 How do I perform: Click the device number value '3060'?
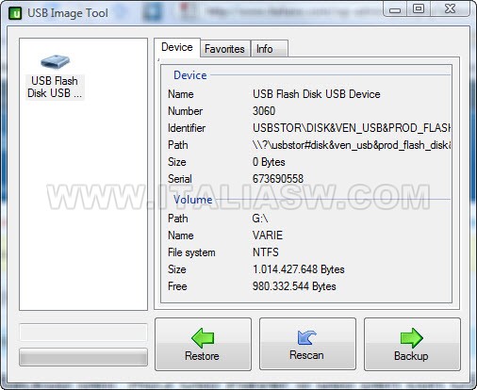264,111
